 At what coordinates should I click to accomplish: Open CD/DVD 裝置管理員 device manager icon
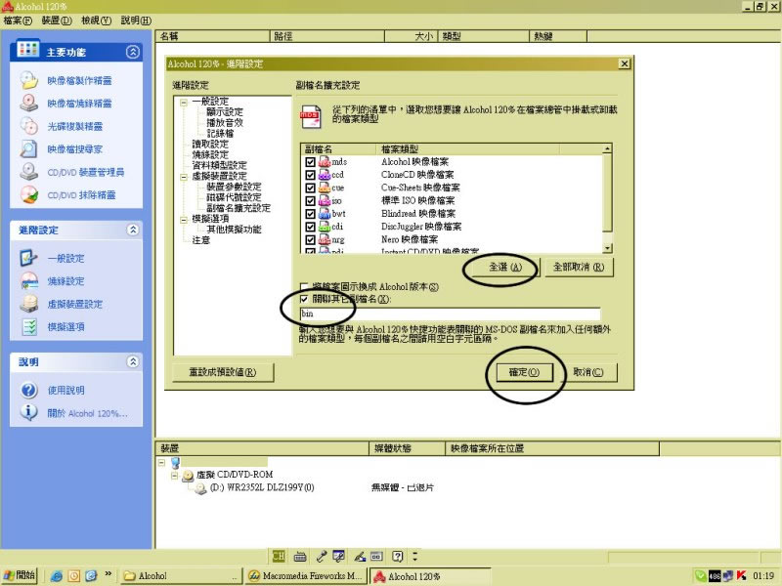click(30, 172)
